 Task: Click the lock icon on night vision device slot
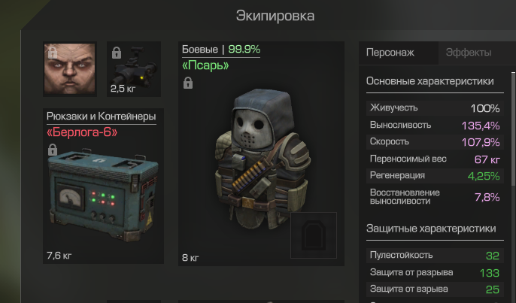click(x=117, y=53)
